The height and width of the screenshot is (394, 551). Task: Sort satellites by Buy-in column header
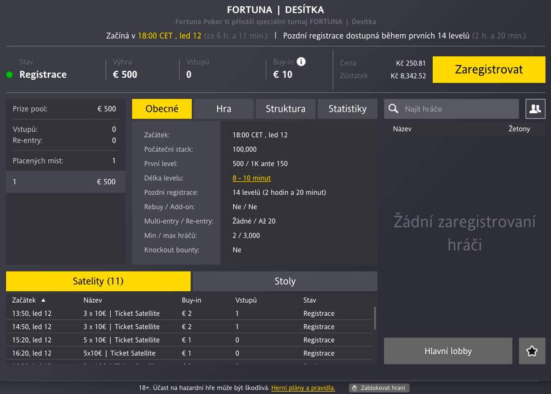192,300
